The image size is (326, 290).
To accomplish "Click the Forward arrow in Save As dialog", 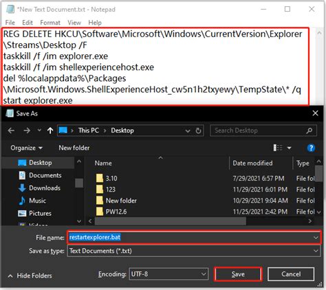I will 27,131.
